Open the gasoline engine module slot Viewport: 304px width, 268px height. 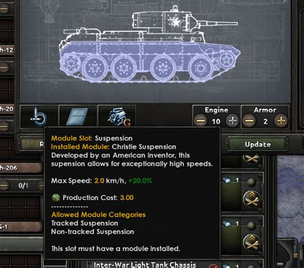[x=117, y=116]
